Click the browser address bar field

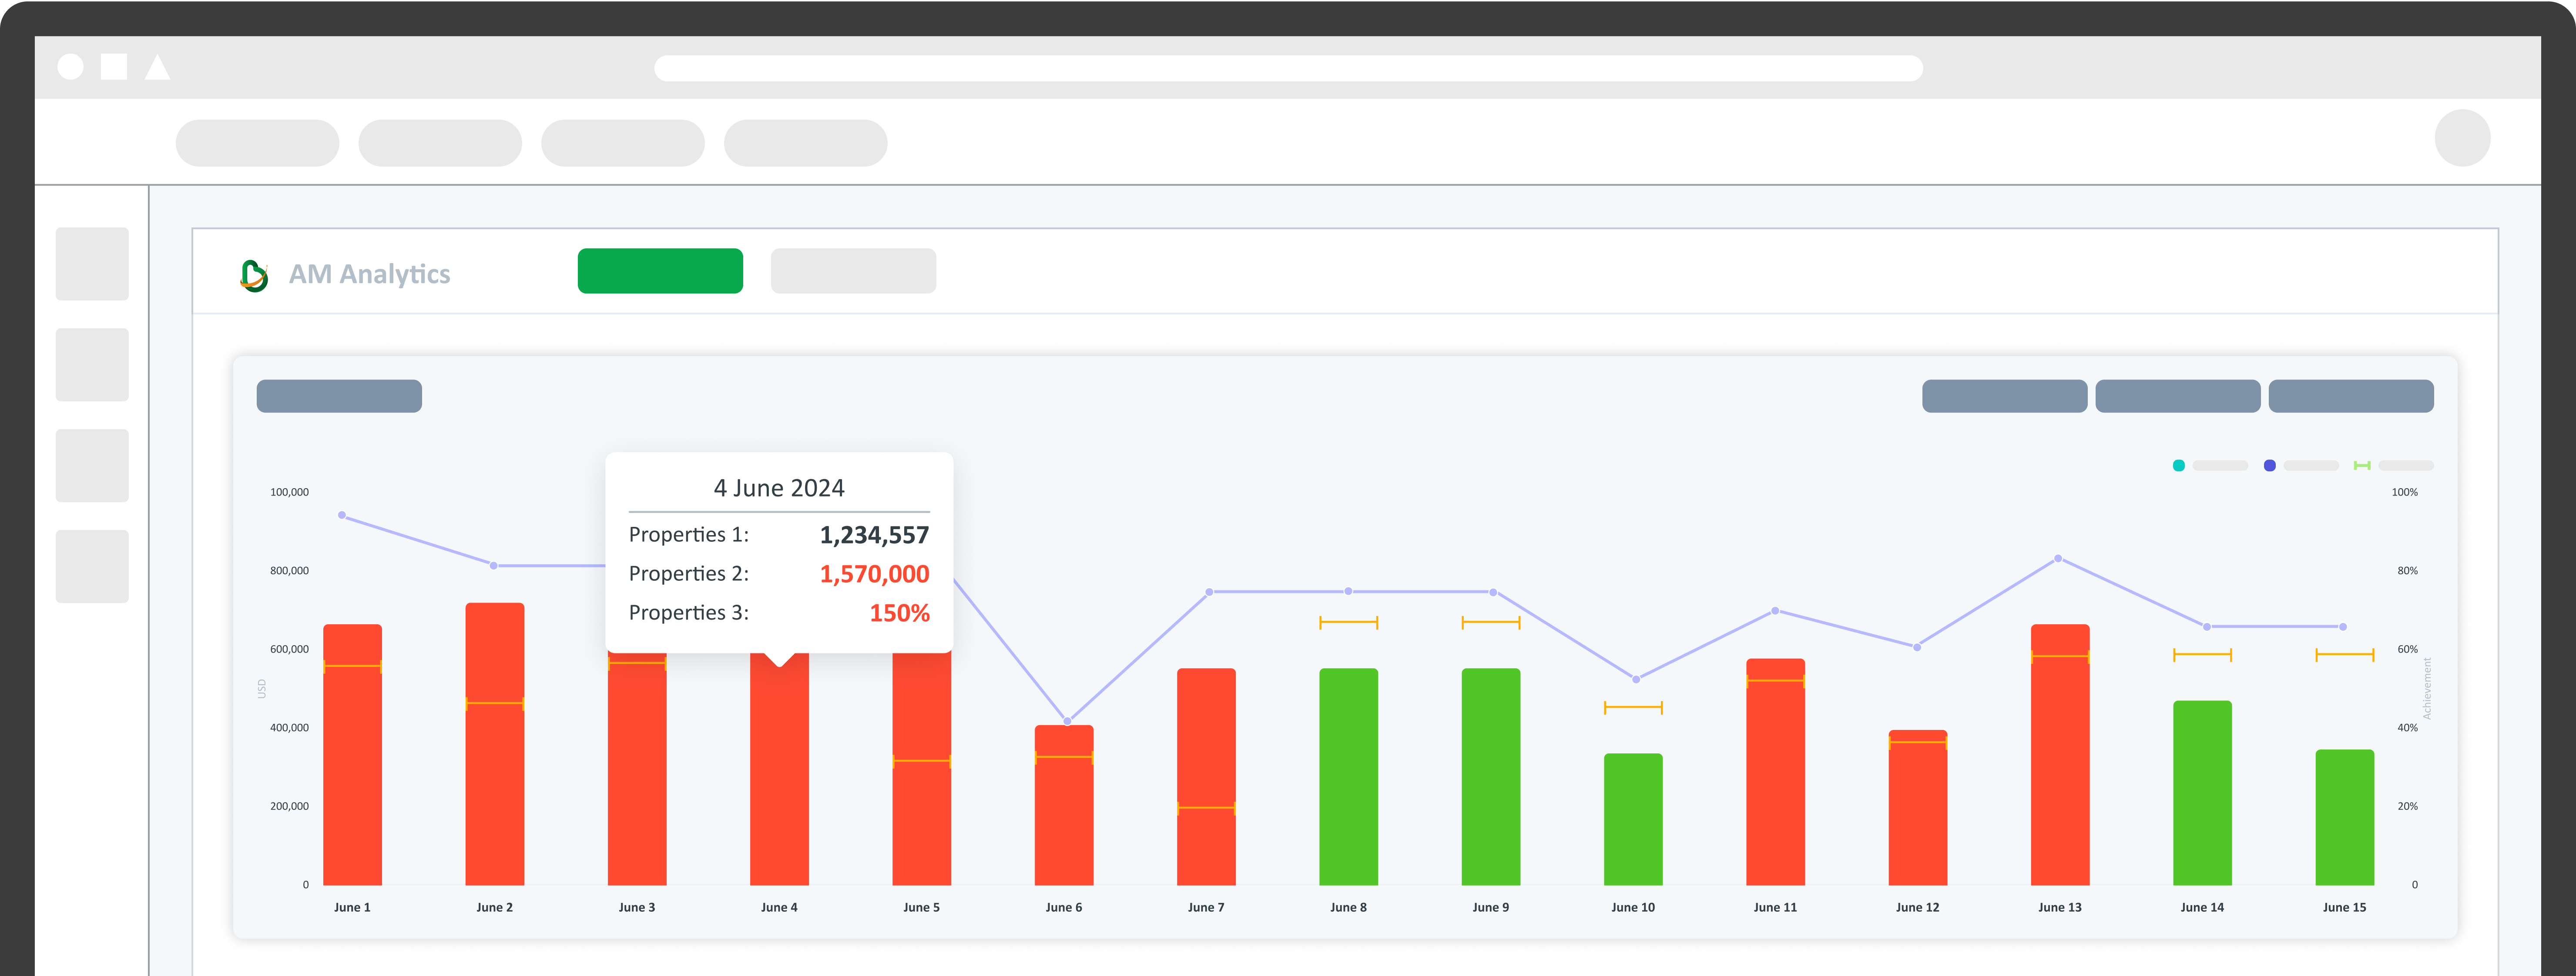pyautogui.click(x=1288, y=68)
